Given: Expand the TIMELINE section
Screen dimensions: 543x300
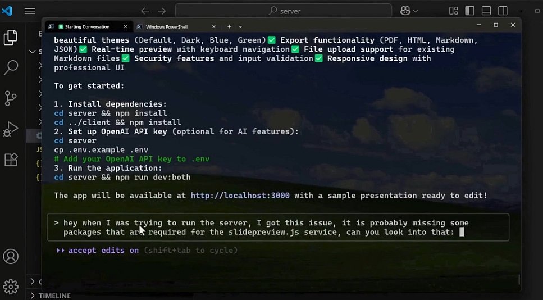Looking at the screenshot, I should 51,296.
